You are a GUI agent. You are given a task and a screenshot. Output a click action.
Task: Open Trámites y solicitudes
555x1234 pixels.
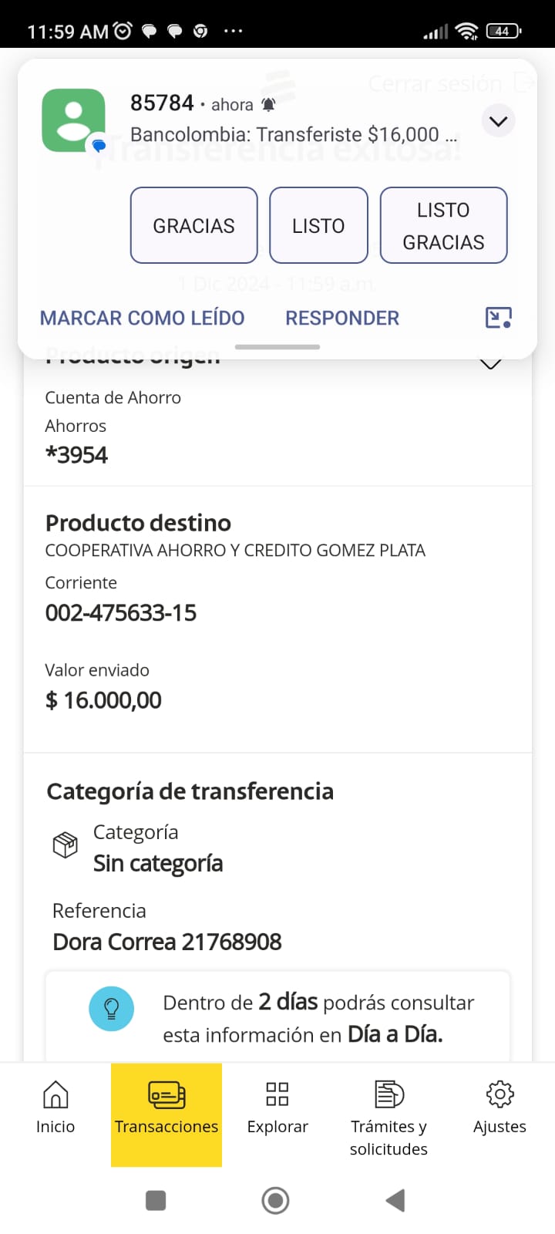tap(388, 1114)
